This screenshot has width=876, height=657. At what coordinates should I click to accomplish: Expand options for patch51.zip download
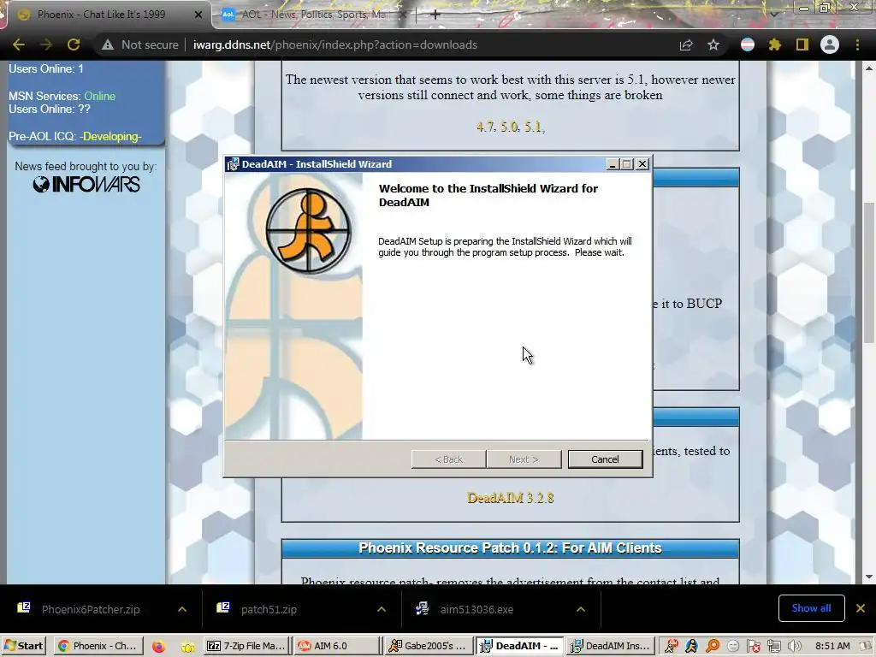[382, 609]
